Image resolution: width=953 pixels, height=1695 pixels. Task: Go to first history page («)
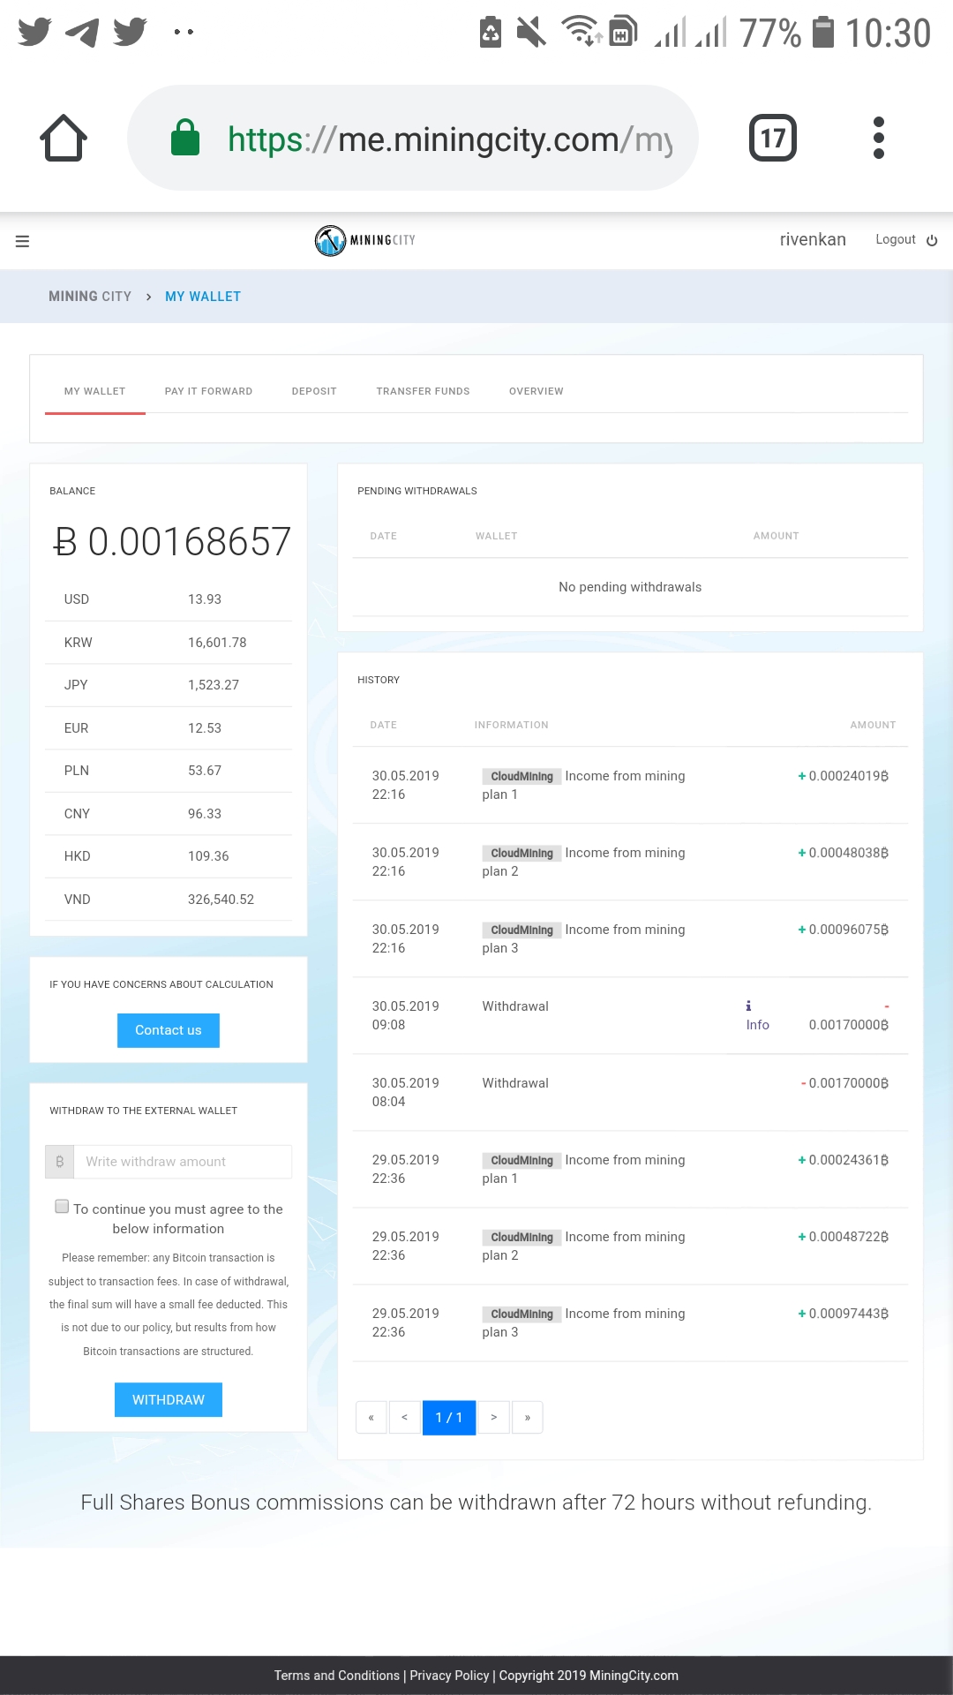(x=371, y=1418)
